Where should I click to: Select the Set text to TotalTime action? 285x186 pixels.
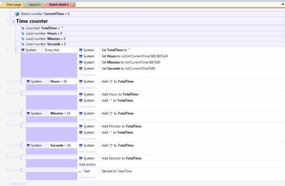pos(116,171)
